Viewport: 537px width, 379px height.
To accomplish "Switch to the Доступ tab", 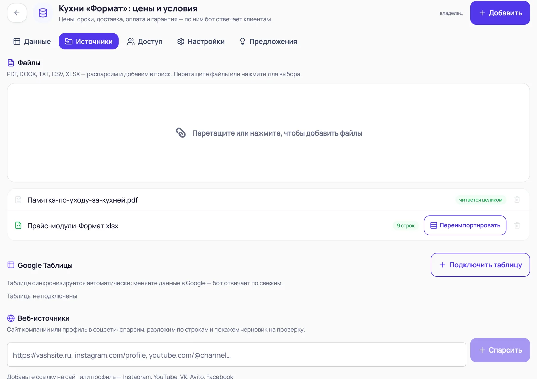I will (x=145, y=41).
